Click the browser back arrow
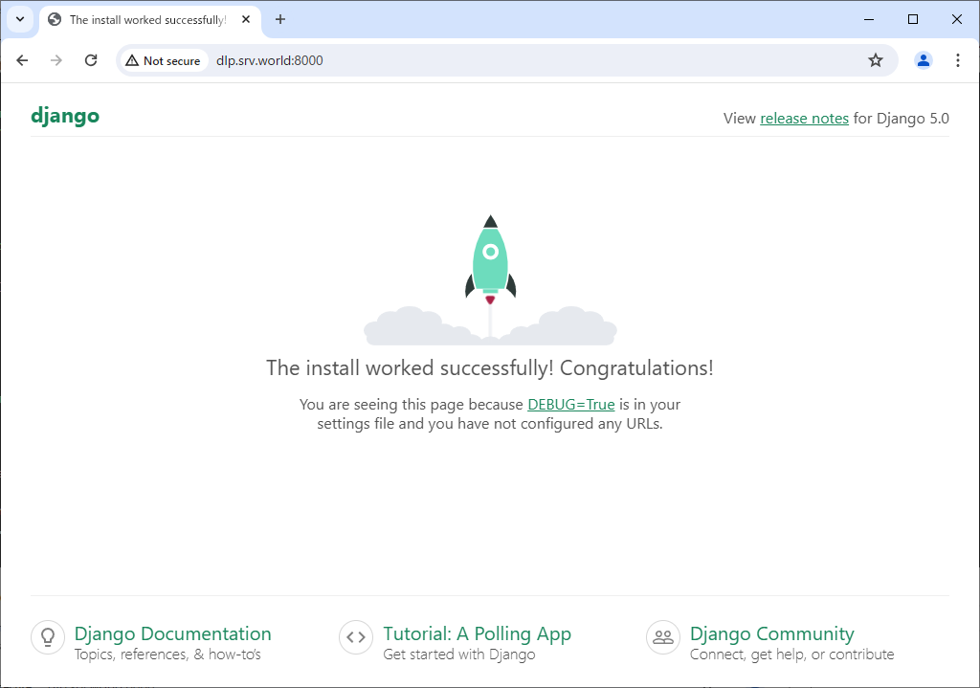980x688 pixels. click(x=23, y=60)
